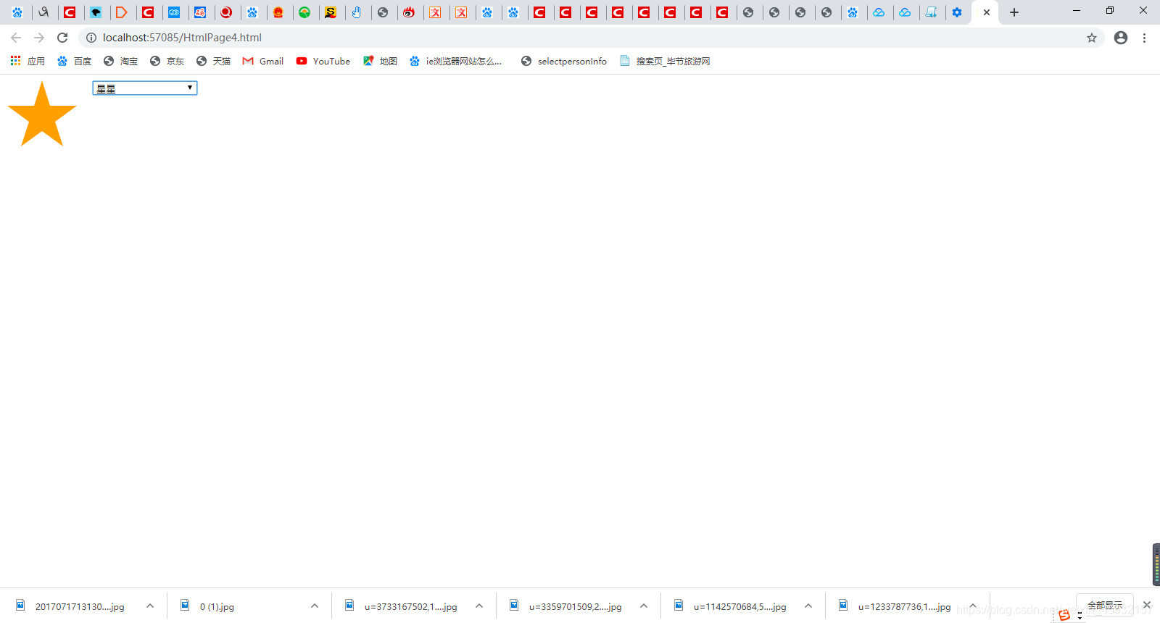Open downloaded file u=3733167502,1...jpg

point(401,606)
